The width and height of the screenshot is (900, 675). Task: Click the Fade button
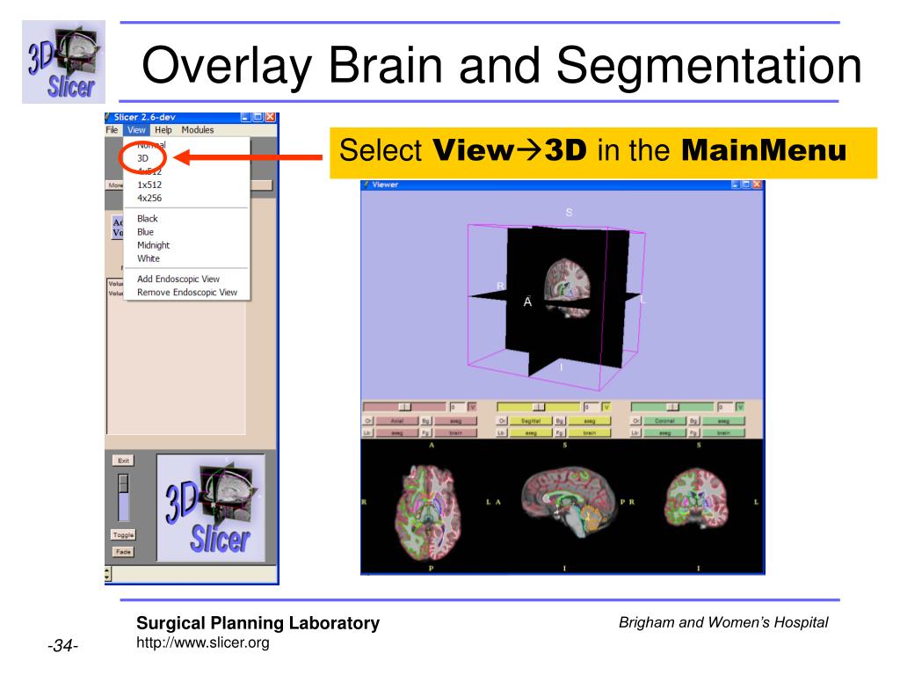point(123,552)
